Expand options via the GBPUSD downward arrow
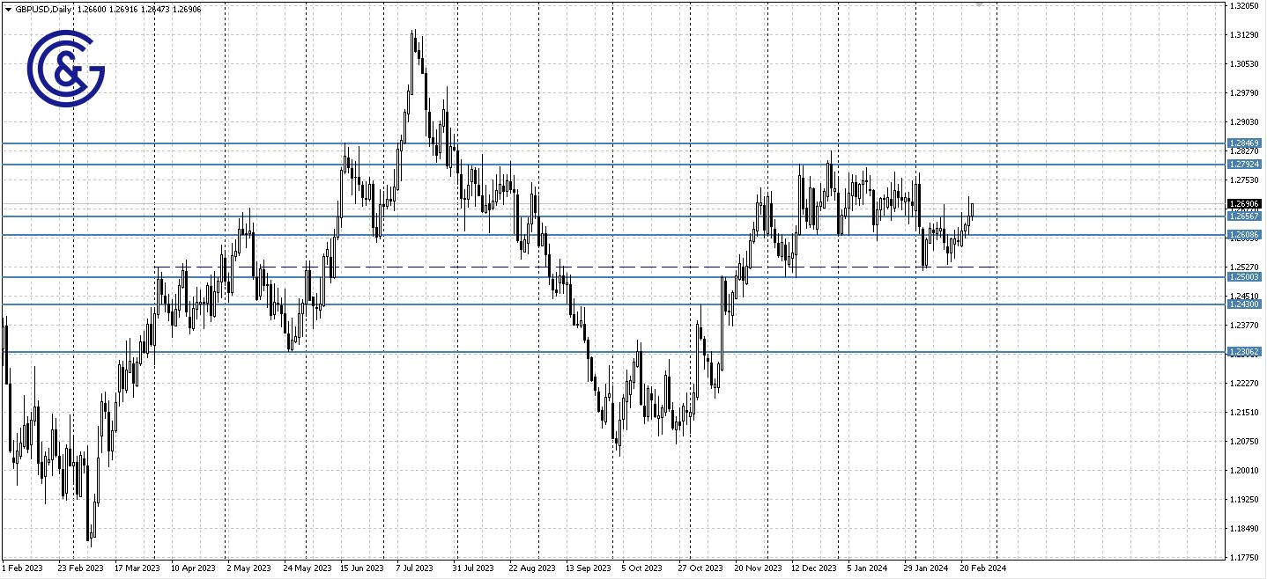 (x=8, y=8)
